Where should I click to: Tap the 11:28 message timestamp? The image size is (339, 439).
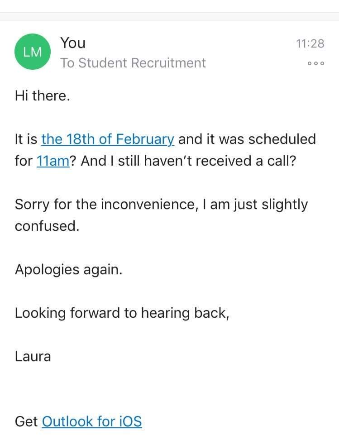pyautogui.click(x=310, y=43)
